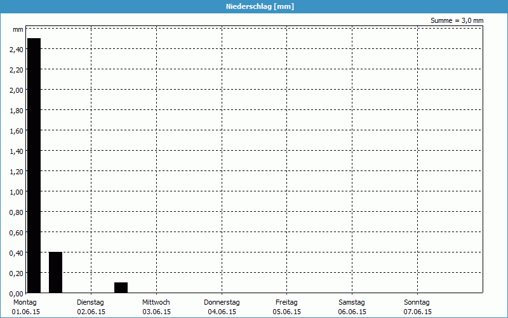
Task: Click the 0,40 y-axis value
Action: (17, 253)
